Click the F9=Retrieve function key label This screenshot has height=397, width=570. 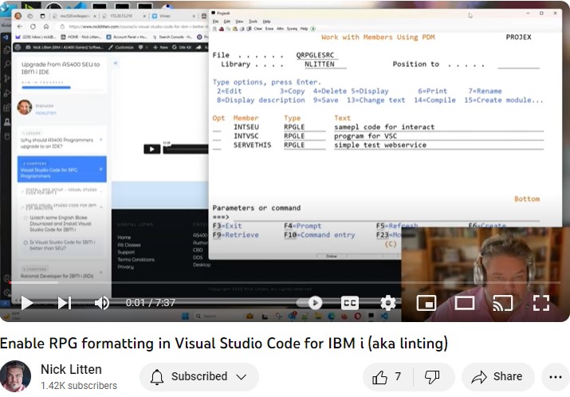[235, 235]
